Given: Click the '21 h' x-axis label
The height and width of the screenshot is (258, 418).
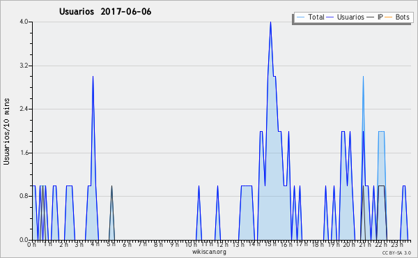Looking at the screenshot, I should point(365,244).
